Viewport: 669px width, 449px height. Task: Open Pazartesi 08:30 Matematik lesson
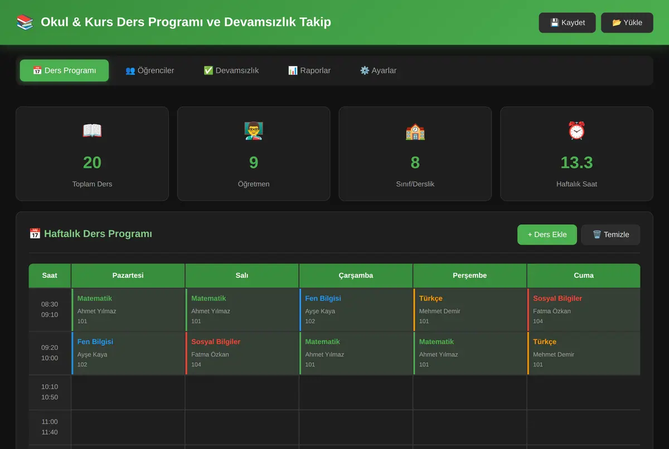(x=128, y=310)
